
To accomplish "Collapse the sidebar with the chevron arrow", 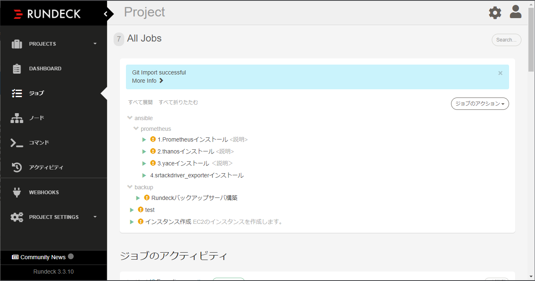I will click(106, 14).
